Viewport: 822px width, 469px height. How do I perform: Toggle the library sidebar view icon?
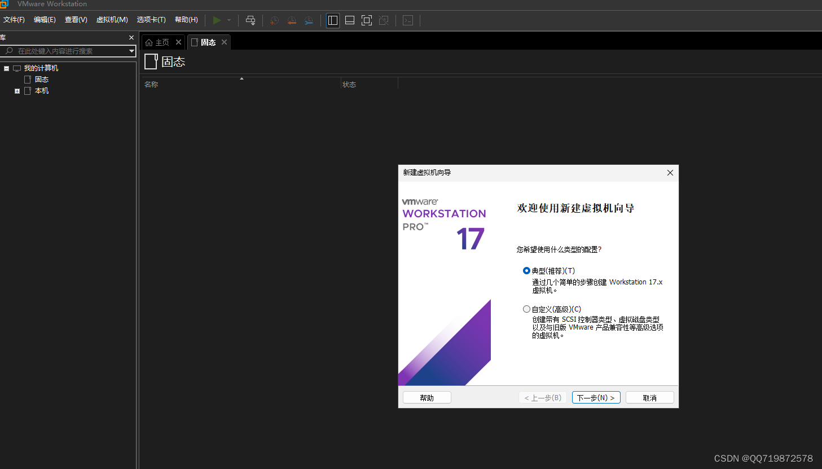[333, 20]
